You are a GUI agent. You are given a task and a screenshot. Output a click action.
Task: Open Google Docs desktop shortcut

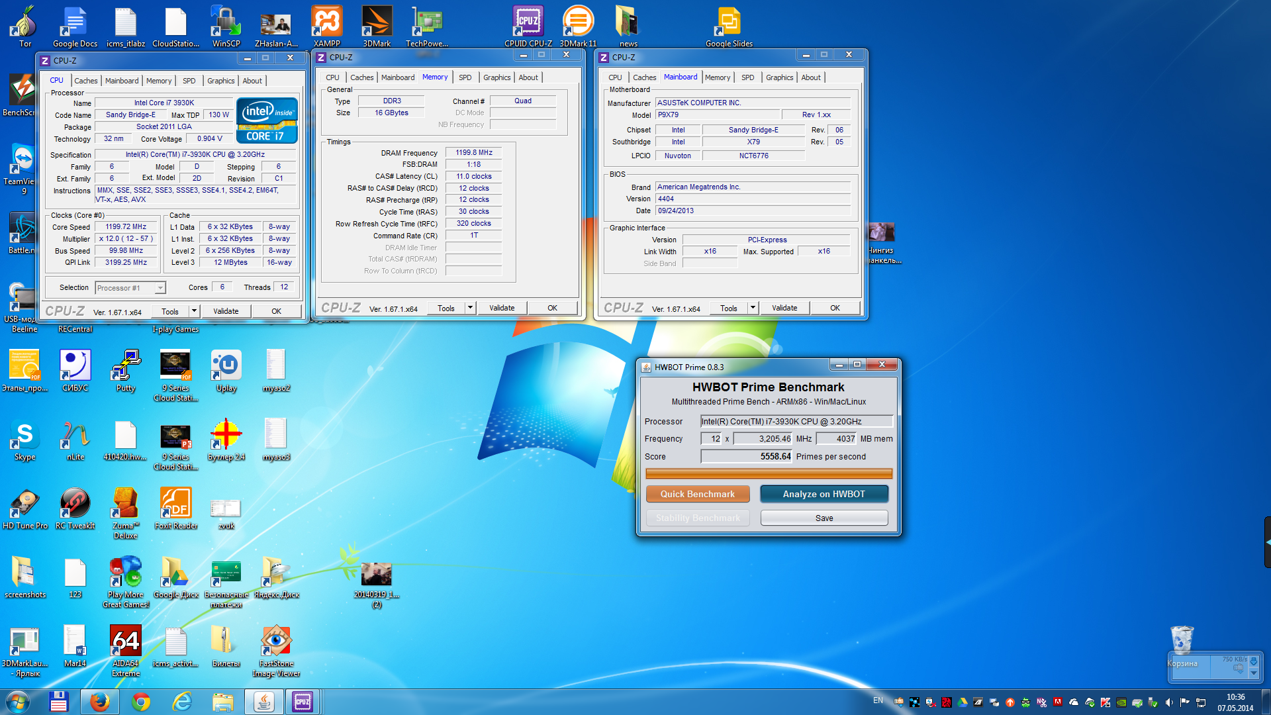click(75, 26)
